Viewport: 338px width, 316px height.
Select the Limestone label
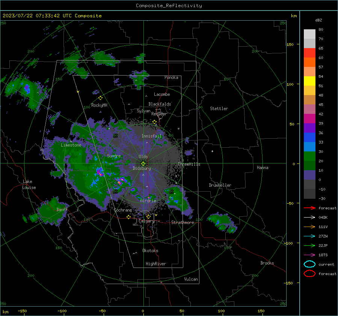71,145
